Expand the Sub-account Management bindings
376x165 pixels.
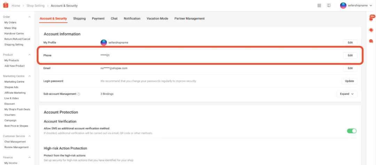tap(347, 94)
